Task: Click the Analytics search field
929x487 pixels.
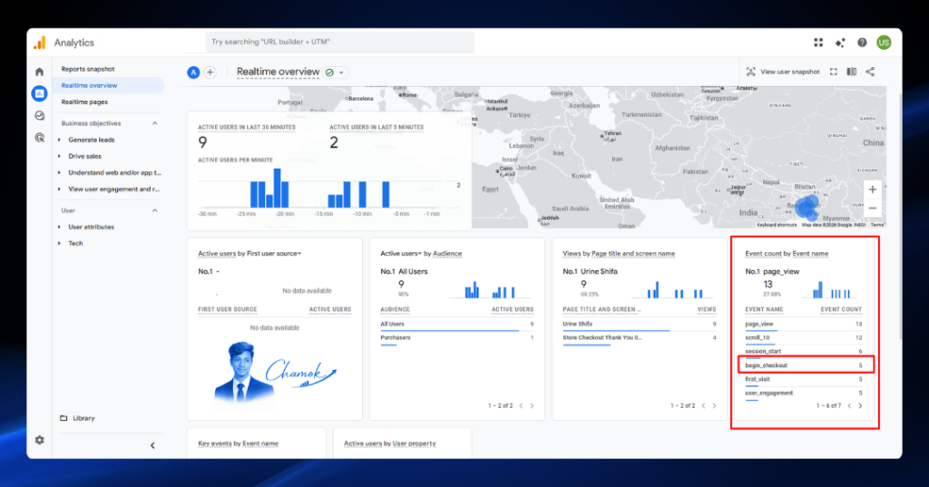Action: (339, 42)
